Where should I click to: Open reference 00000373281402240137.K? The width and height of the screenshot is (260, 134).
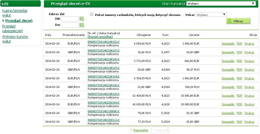pyautogui.click(x=104, y=51)
